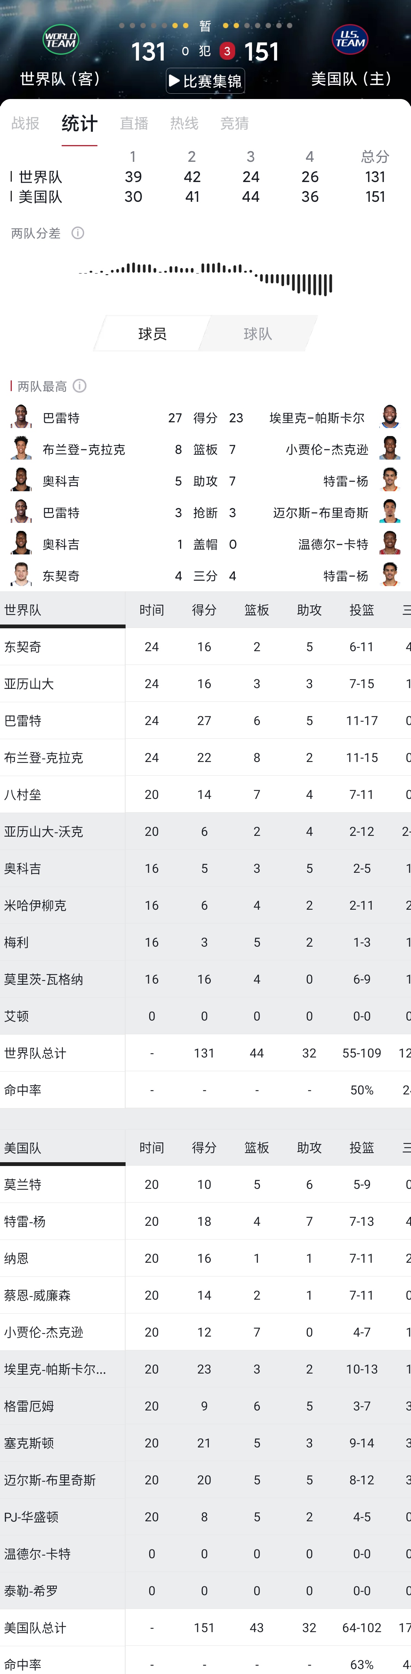This screenshot has height=1674, width=411.
Task: Open info icon beside 两队分差
Action: (x=78, y=233)
